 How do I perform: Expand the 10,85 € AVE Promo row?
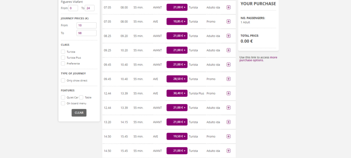228,21
